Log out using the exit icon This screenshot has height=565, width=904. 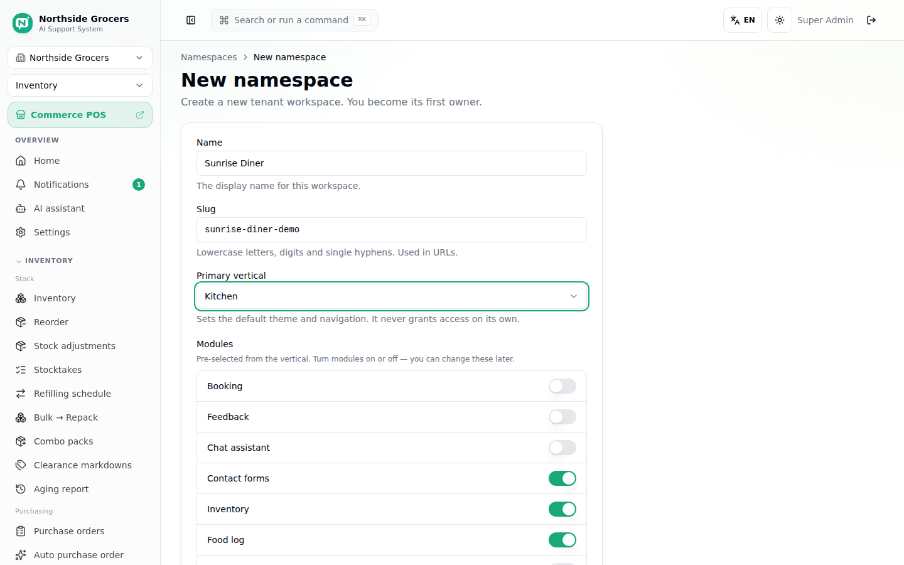pos(871,20)
